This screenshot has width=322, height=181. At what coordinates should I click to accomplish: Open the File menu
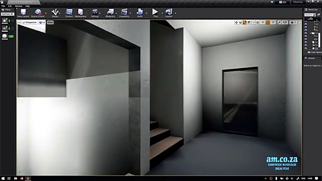(3, 6)
